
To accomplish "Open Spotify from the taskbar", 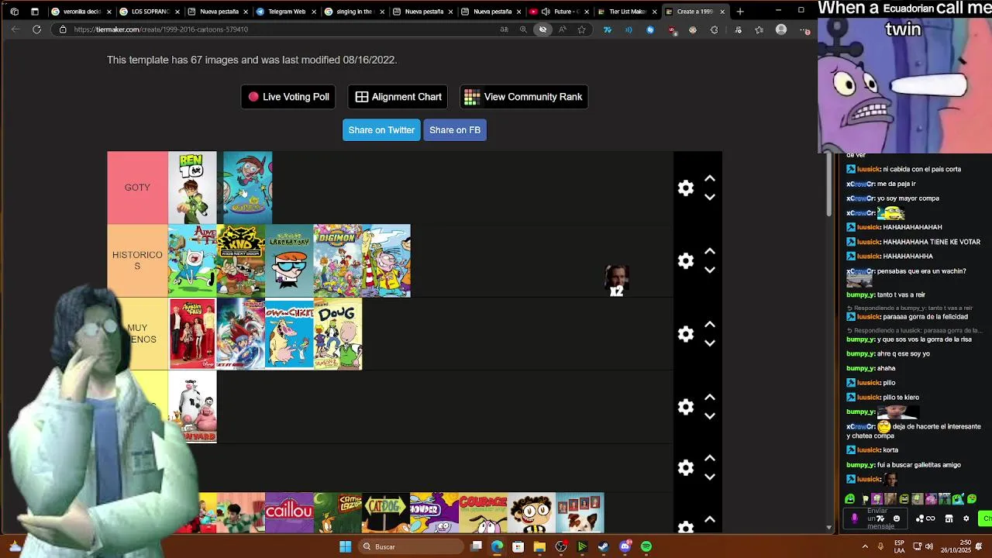I will 646,546.
